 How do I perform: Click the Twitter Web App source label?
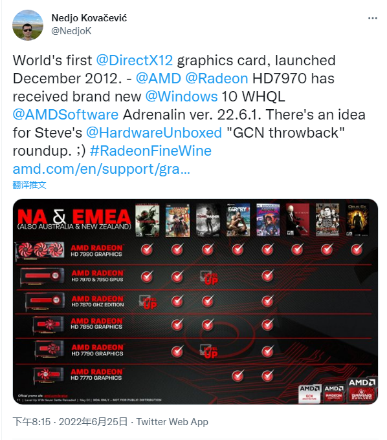tap(172, 422)
